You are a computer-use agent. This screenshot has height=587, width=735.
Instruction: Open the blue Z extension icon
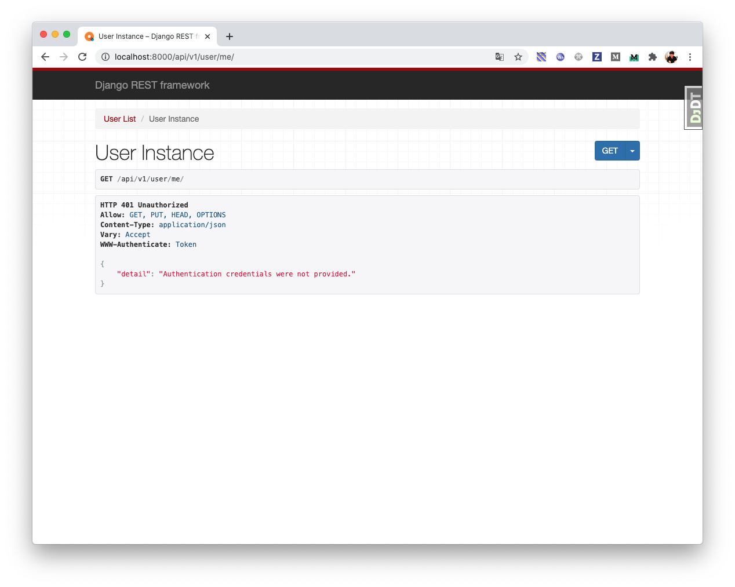coord(597,57)
